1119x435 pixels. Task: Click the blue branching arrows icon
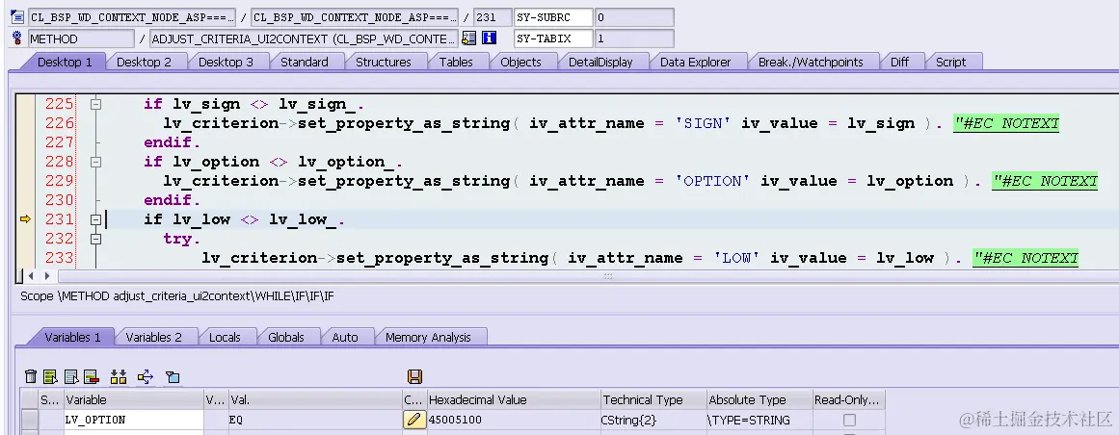[146, 376]
